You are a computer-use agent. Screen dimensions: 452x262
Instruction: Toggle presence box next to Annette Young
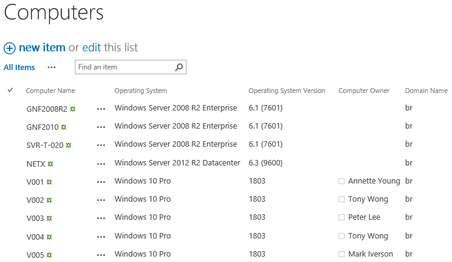pyautogui.click(x=342, y=181)
